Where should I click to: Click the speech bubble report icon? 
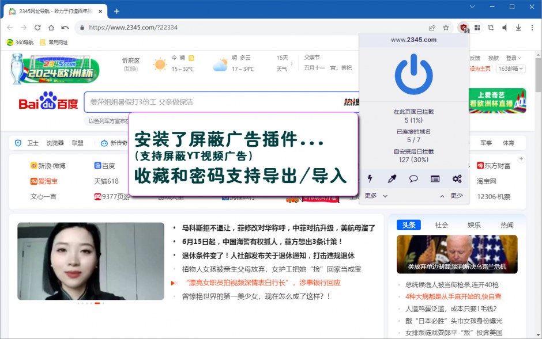coord(413,178)
